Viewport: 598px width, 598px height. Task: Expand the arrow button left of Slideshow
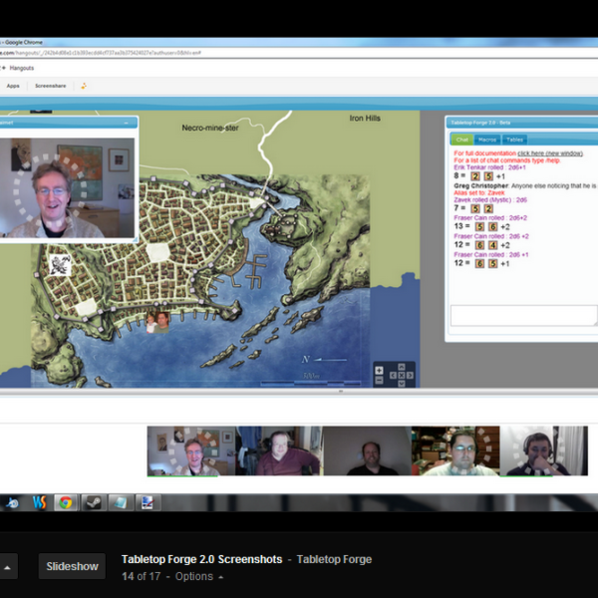tap(8, 567)
